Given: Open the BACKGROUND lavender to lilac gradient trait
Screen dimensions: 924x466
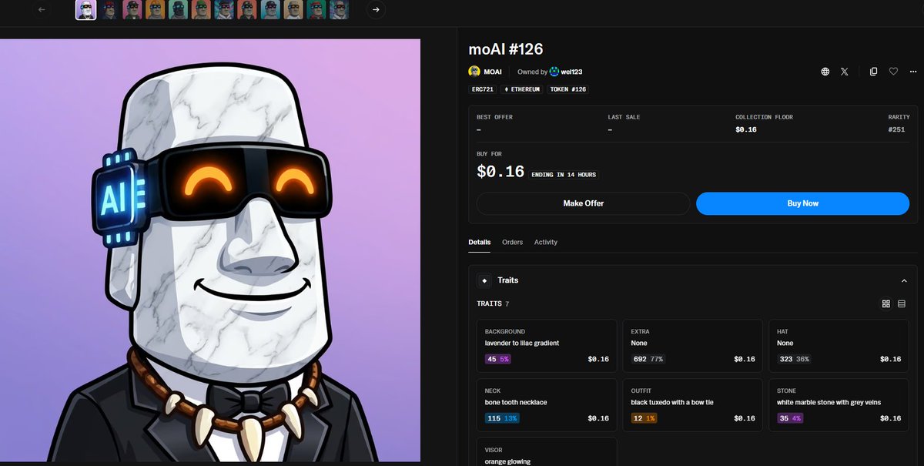Looking at the screenshot, I should [547, 347].
